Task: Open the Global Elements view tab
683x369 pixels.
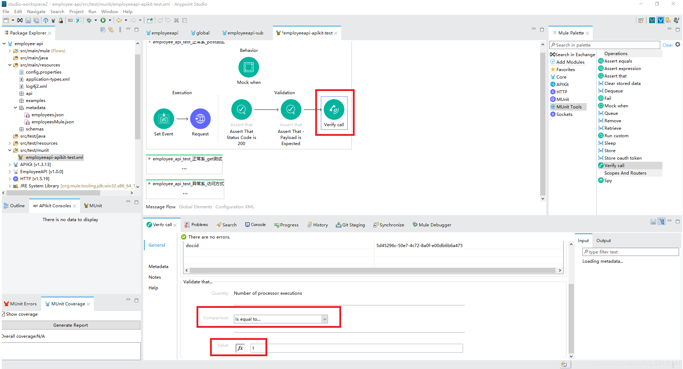Action: 195,207
